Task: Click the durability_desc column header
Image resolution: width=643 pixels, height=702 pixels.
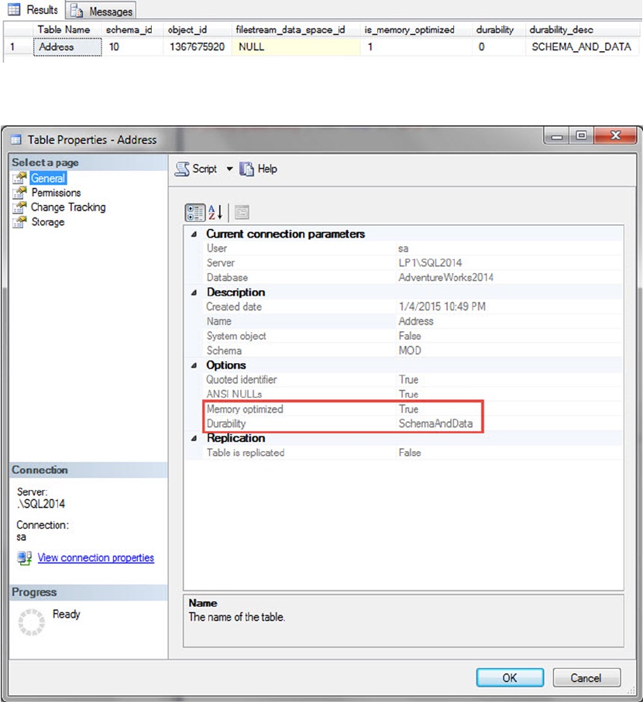Action: click(x=583, y=29)
